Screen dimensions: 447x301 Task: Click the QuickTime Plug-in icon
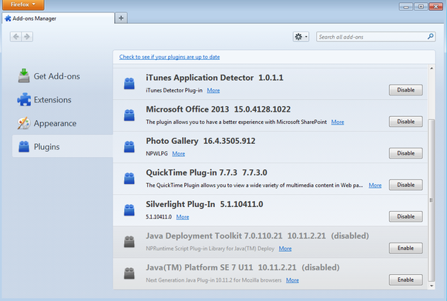point(129,179)
